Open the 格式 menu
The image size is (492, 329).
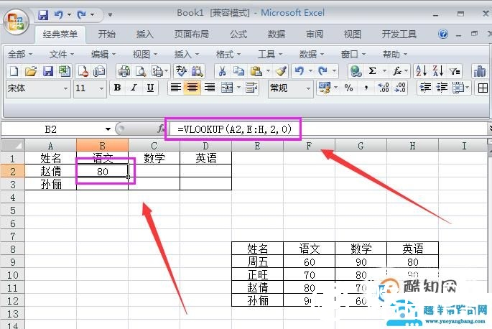228,55
